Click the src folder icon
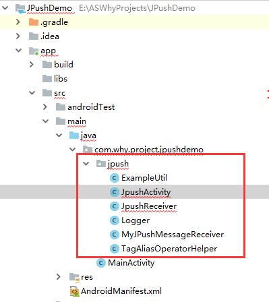Viewport: 269px width, 302px height. 47,93
